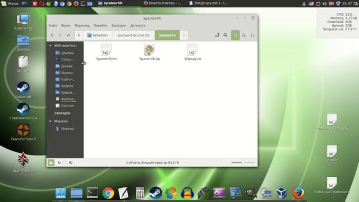Image resolution: width=359 pixels, height=202 pixels.
Task: Open file search with magnifier icon
Action: tap(225, 35)
